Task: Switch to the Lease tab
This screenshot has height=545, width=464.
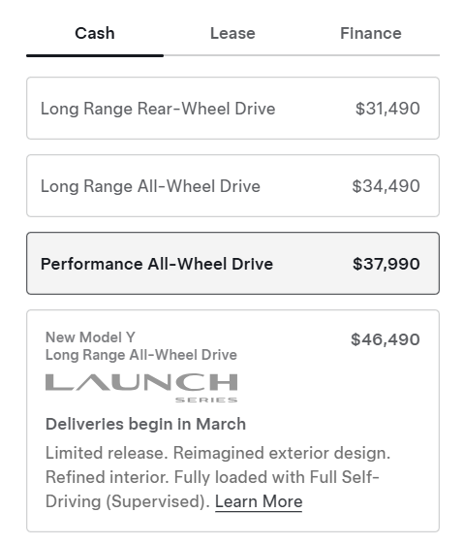Action: (x=232, y=33)
